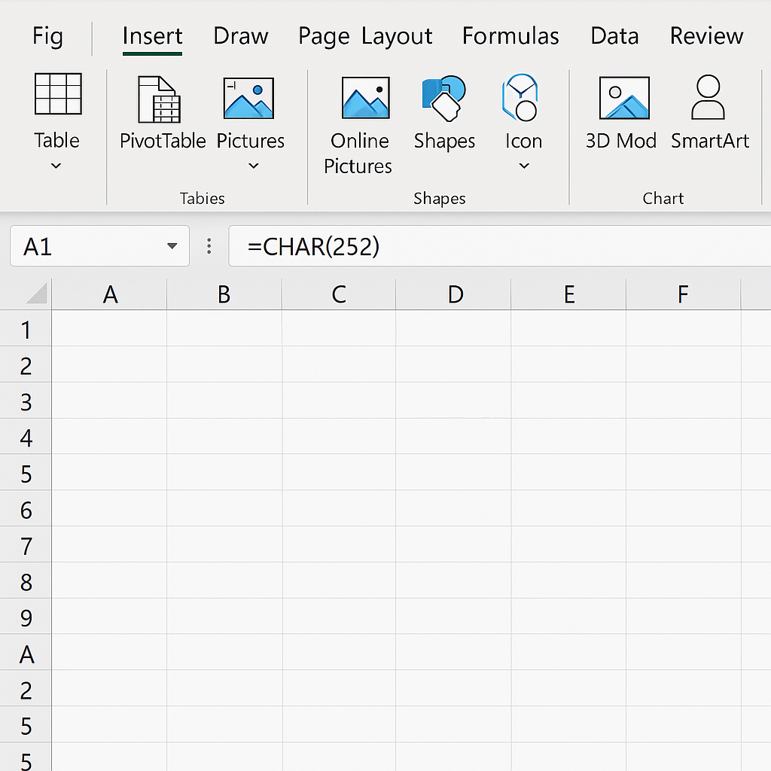Screen dimensions: 771x771
Task: Open Online Pictures from the ribbon
Action: point(365,99)
